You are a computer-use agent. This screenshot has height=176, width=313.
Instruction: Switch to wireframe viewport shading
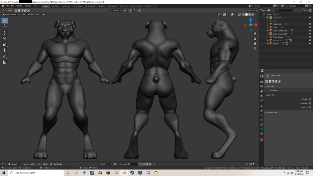pos(243,15)
